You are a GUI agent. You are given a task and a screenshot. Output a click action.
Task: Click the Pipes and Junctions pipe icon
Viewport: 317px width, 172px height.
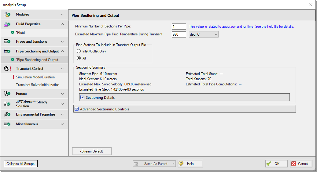tap(7, 41)
